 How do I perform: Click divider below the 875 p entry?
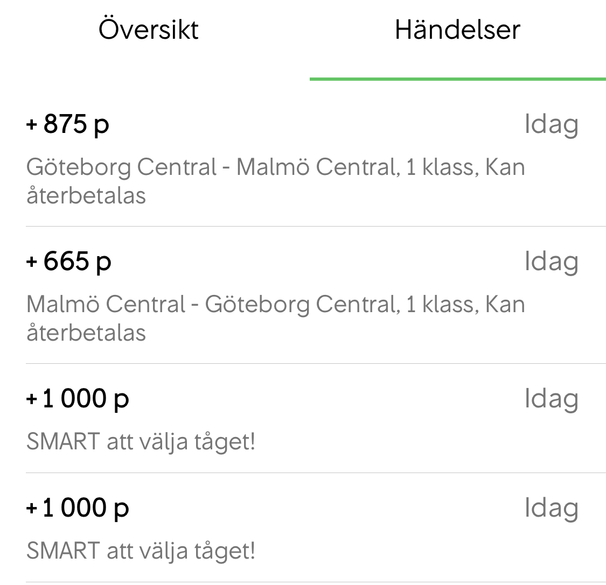pos(316,227)
